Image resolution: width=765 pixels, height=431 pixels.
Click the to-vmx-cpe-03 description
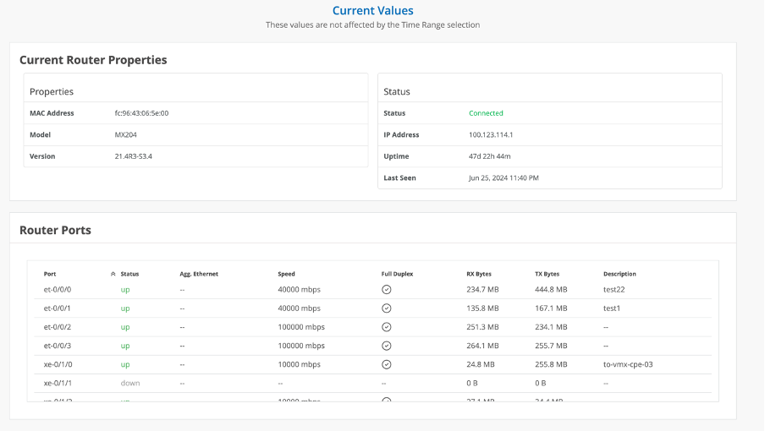pos(628,364)
